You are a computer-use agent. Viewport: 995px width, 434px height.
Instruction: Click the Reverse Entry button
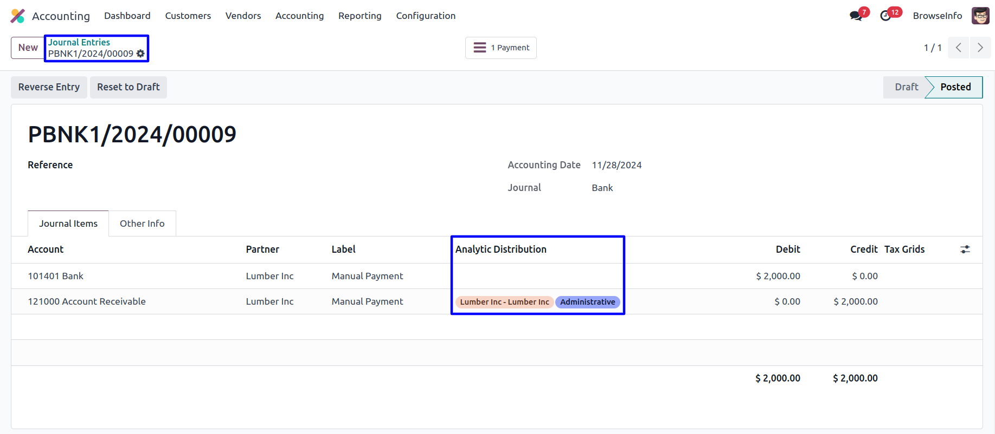pyautogui.click(x=49, y=87)
